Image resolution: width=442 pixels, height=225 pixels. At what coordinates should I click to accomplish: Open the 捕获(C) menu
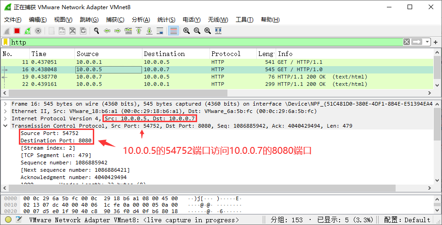115,20
